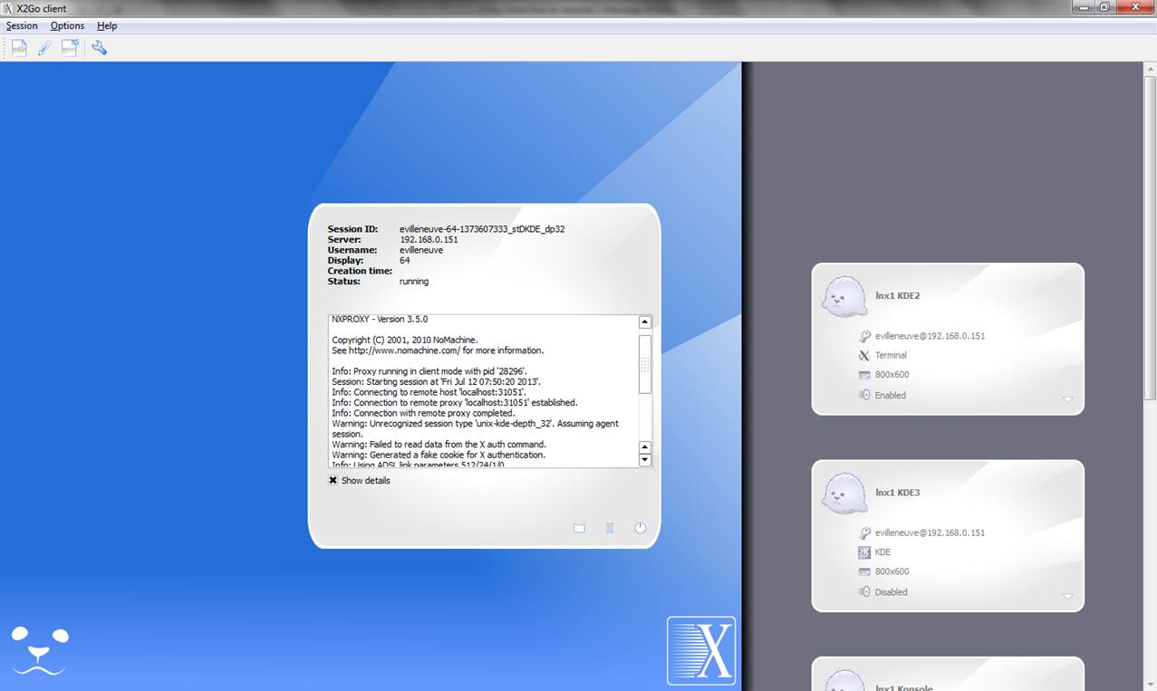Click the log line NXPROXY - Version 3.5.0

[380, 320]
